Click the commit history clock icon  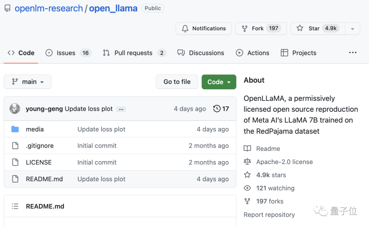(x=217, y=109)
